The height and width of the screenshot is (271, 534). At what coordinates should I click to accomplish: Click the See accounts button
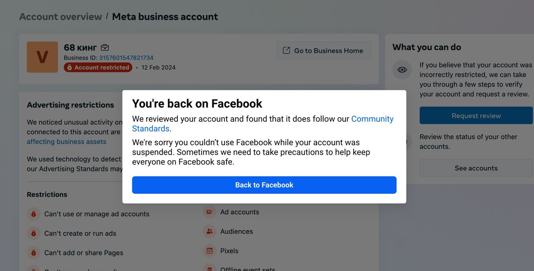click(x=476, y=168)
